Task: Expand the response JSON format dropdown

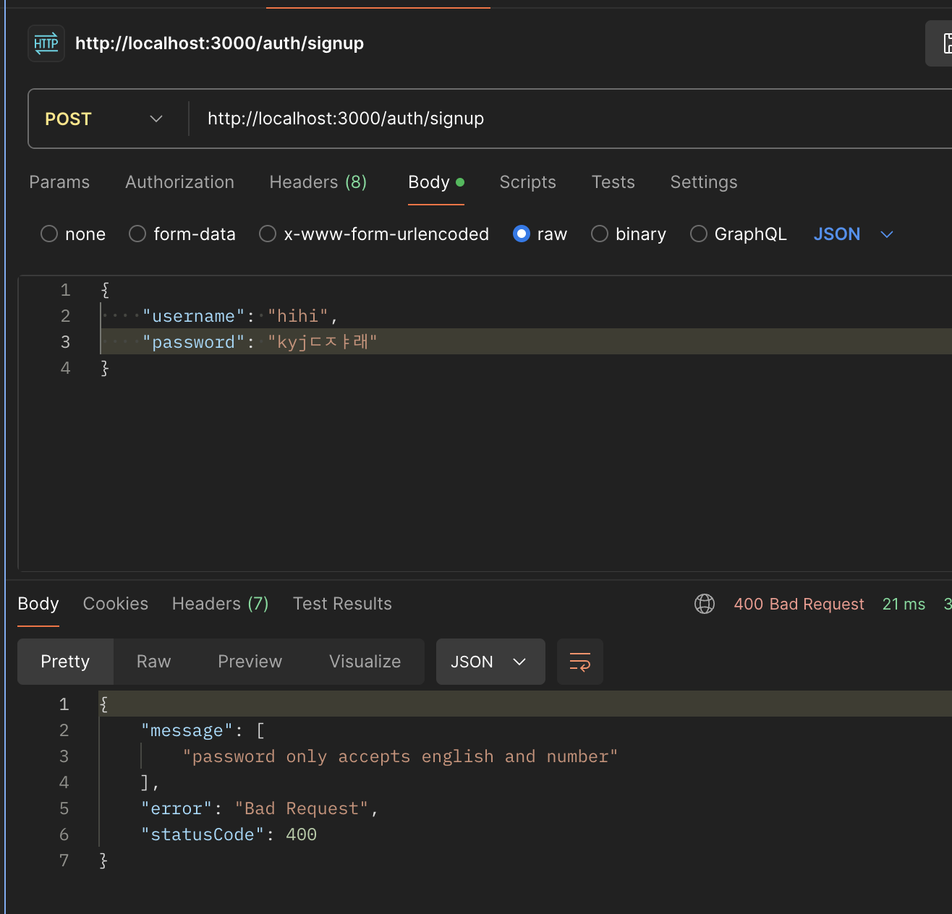Action: (490, 662)
